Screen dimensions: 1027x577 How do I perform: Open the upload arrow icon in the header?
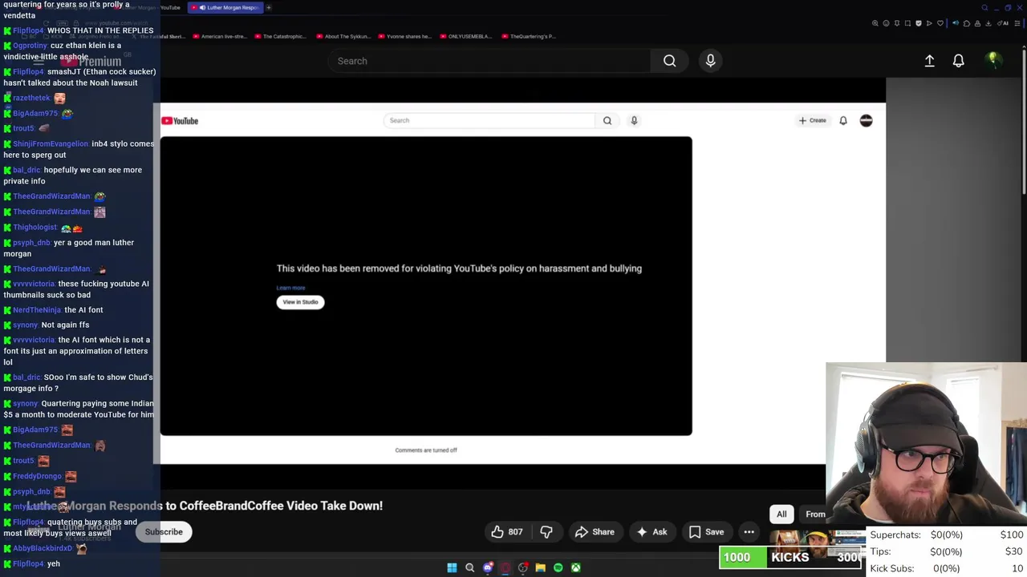pos(929,61)
